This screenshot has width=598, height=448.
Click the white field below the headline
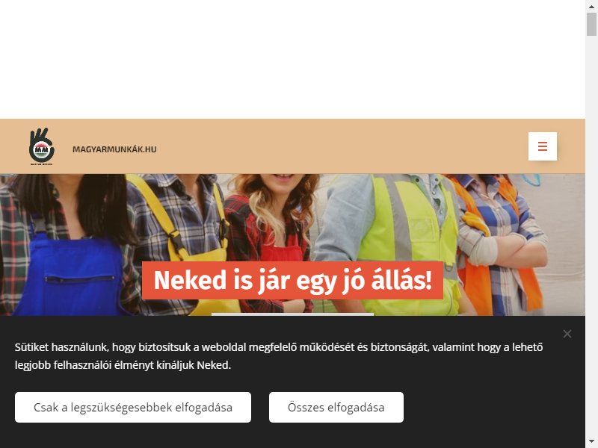[x=292, y=314]
